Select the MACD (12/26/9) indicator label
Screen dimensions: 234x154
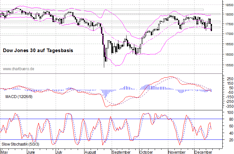coord(19,97)
